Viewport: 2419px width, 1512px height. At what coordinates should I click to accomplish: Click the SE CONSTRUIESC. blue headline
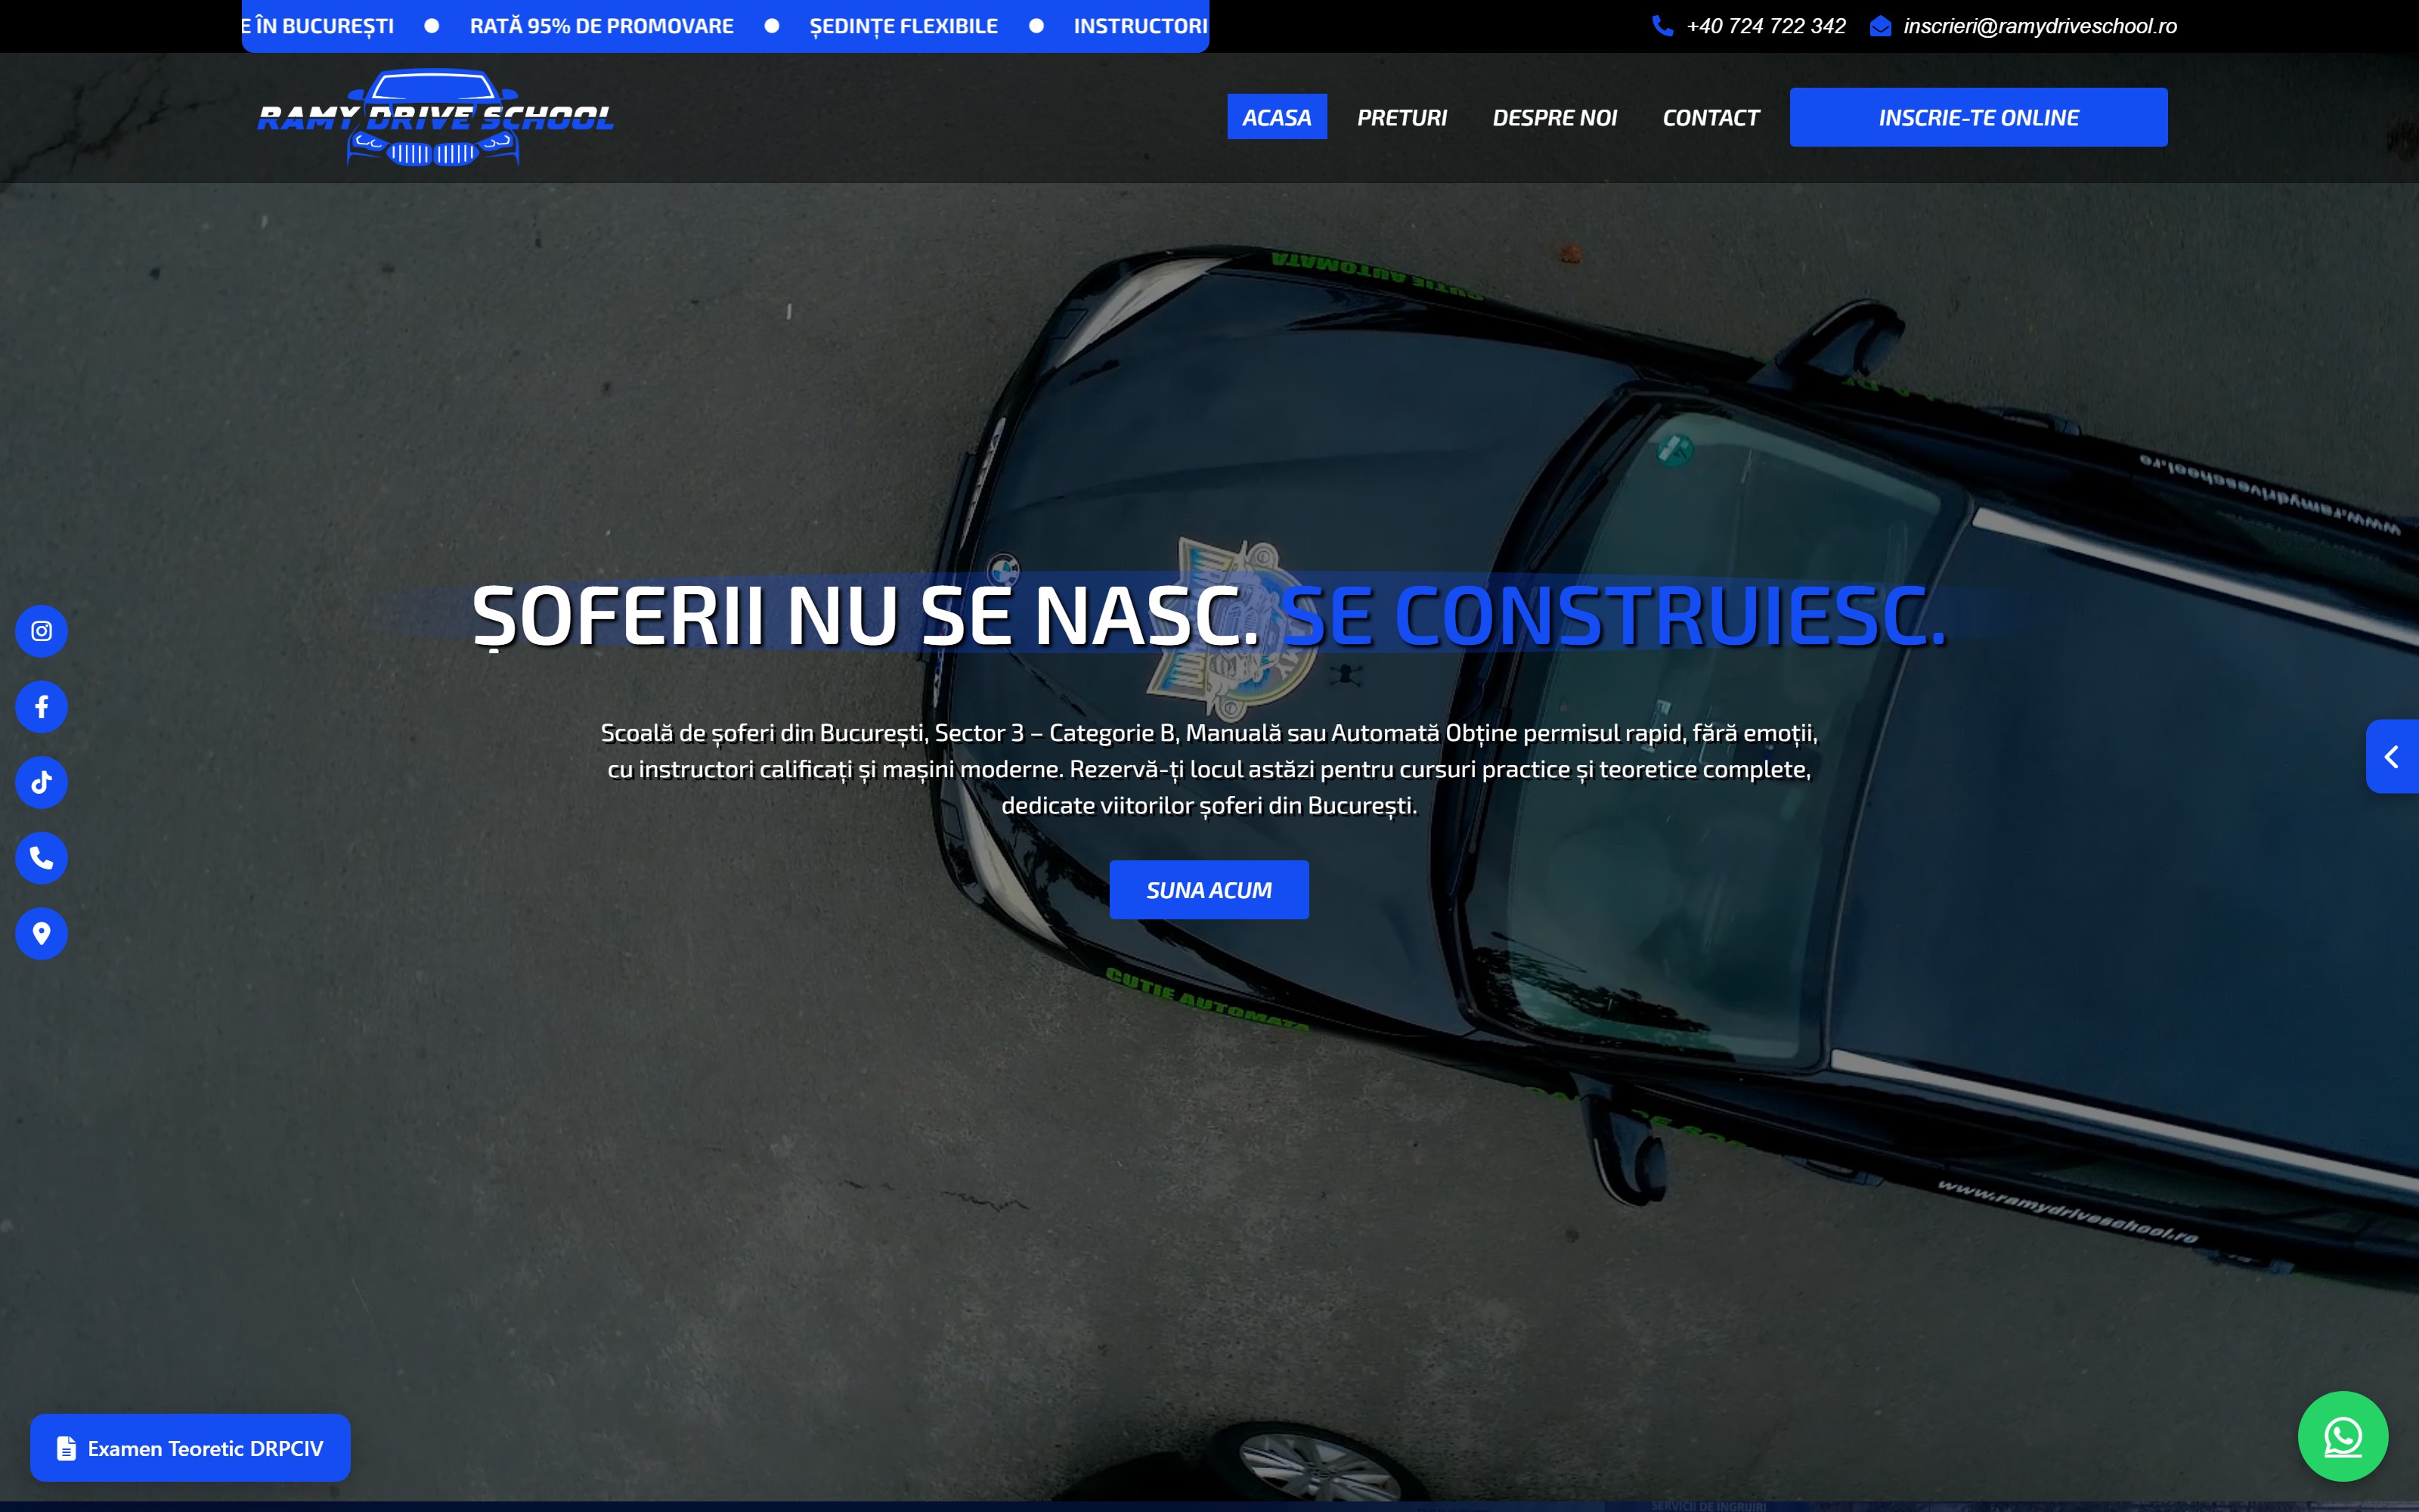coord(1613,616)
